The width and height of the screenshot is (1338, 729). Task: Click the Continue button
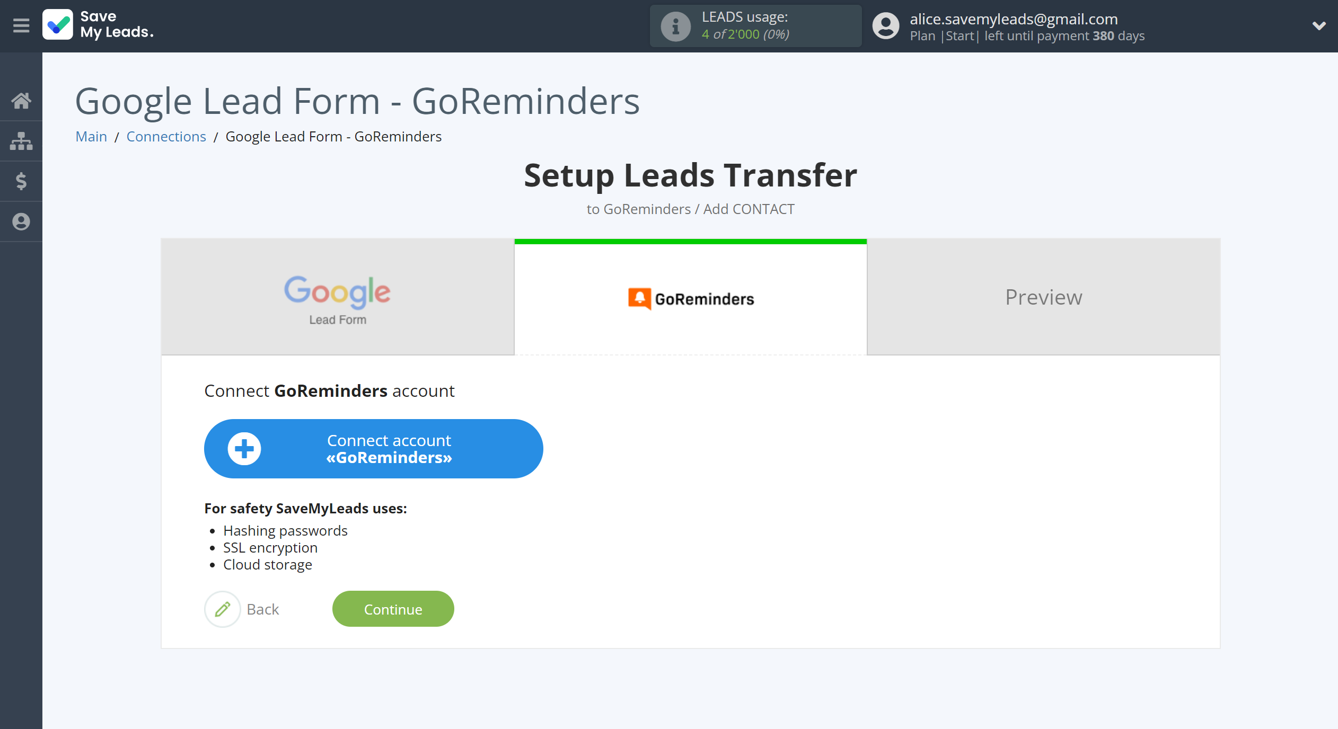(392, 608)
